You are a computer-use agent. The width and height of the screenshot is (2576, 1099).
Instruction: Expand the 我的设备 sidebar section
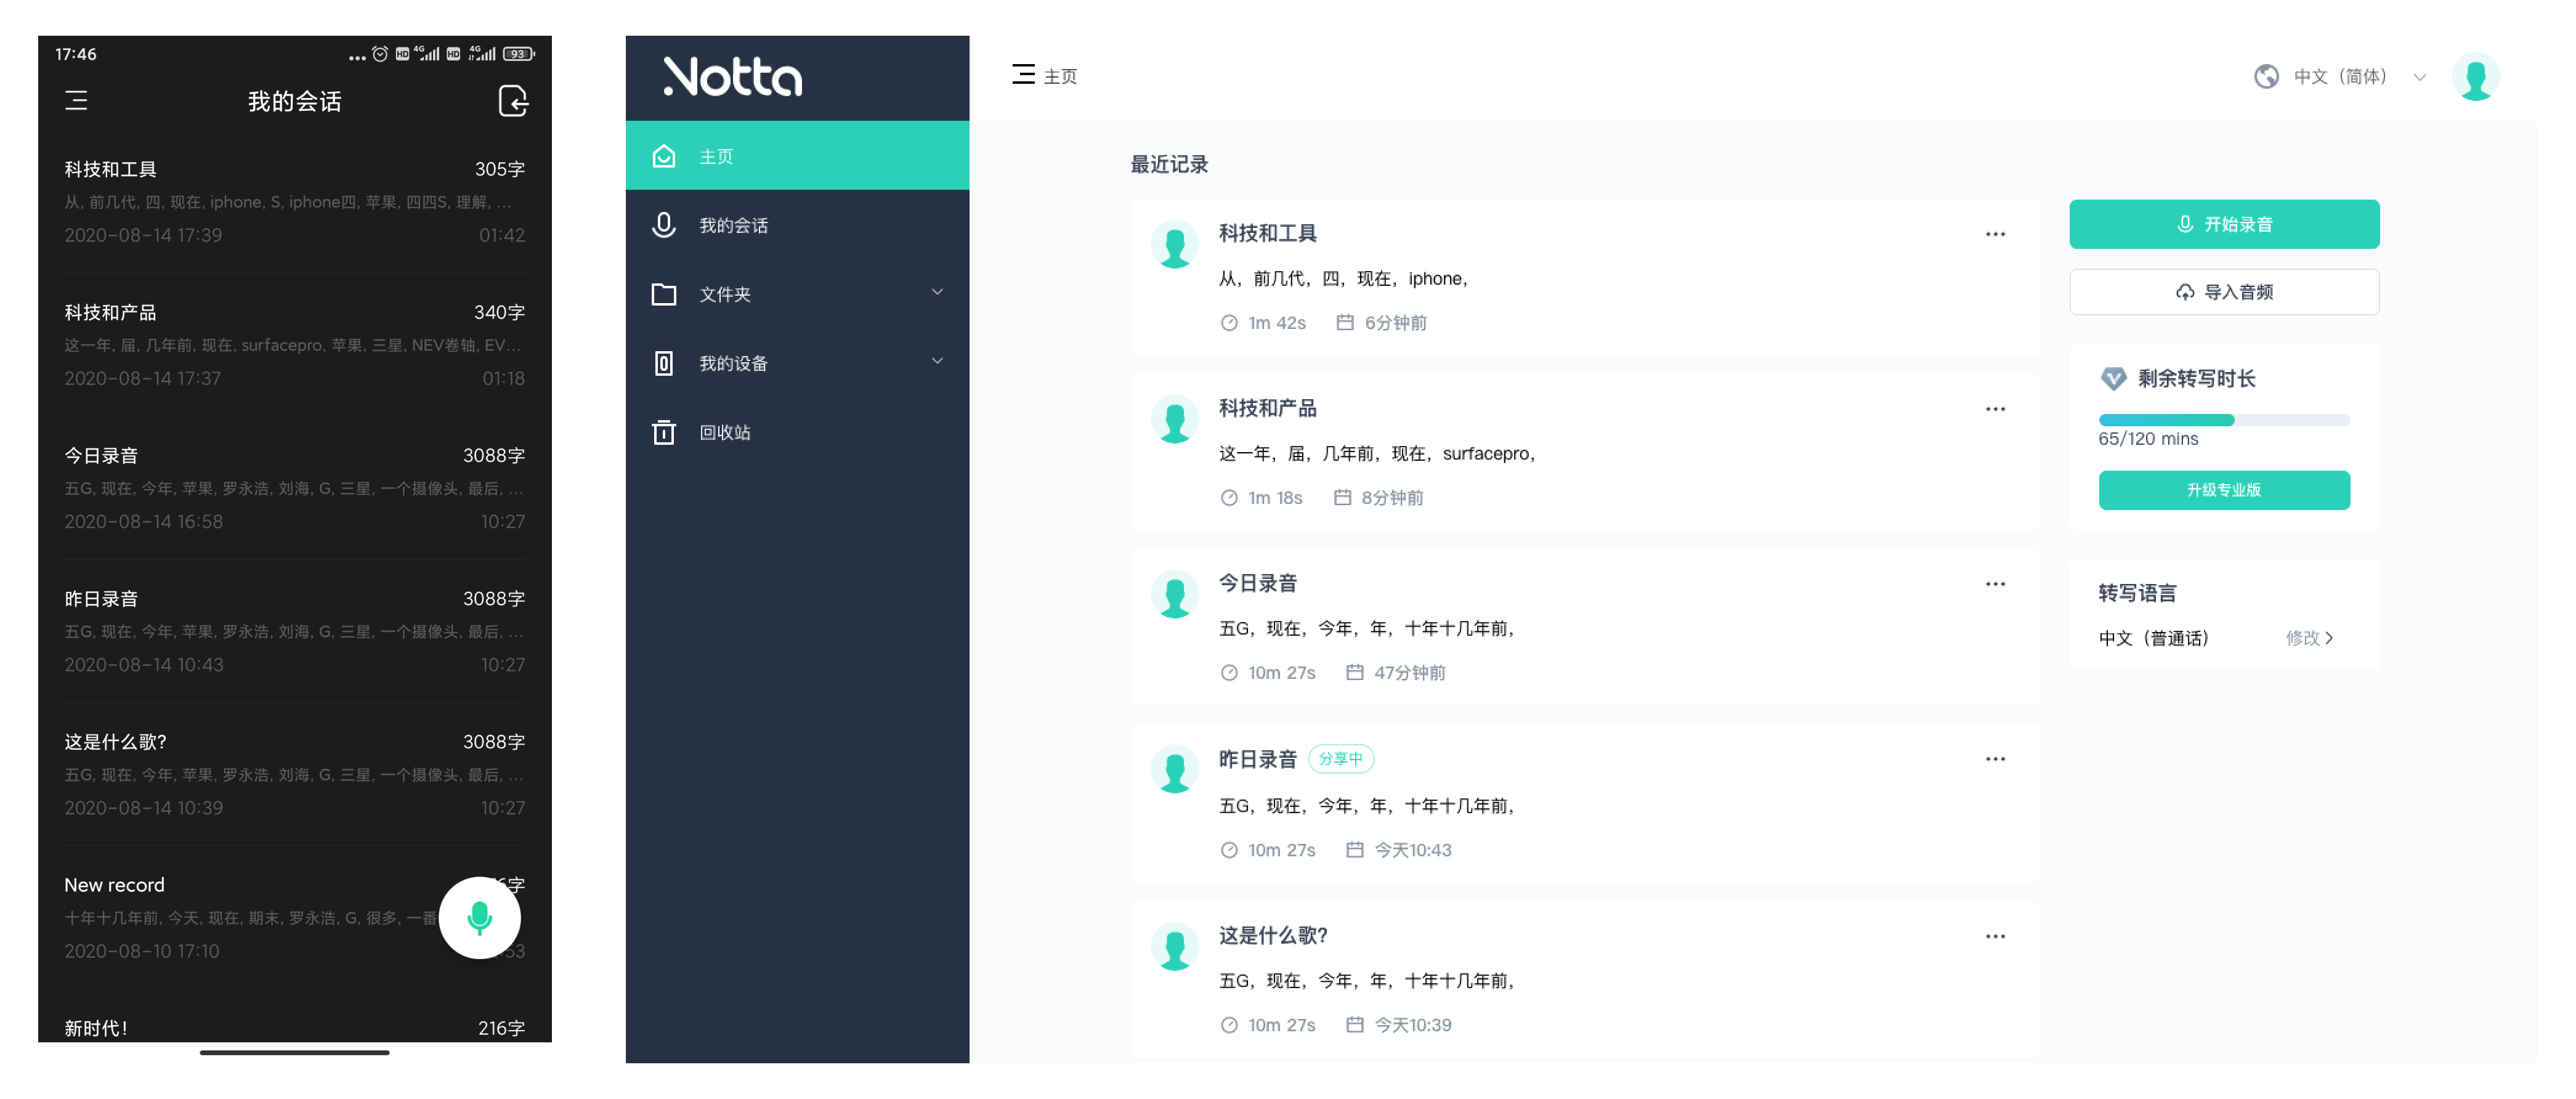pos(937,362)
